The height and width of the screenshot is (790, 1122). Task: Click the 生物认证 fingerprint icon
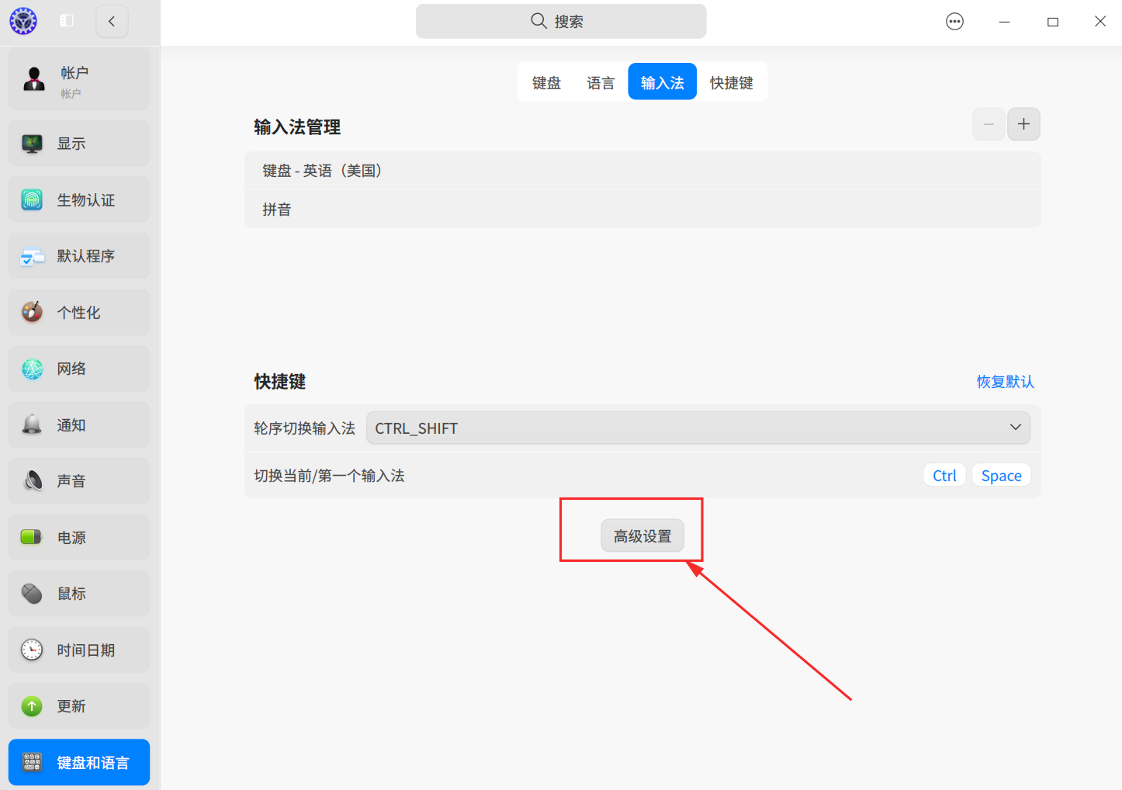[32, 200]
